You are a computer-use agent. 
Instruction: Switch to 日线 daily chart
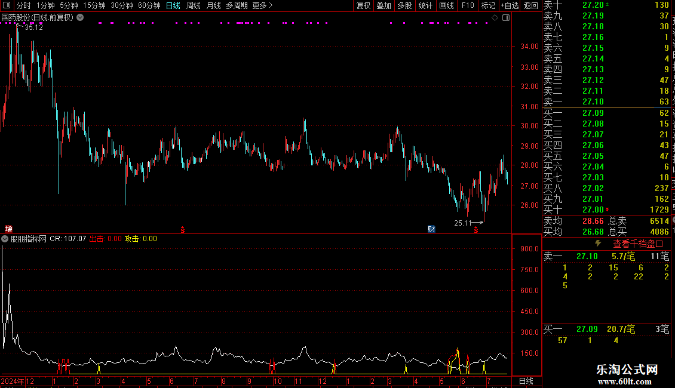point(173,5)
